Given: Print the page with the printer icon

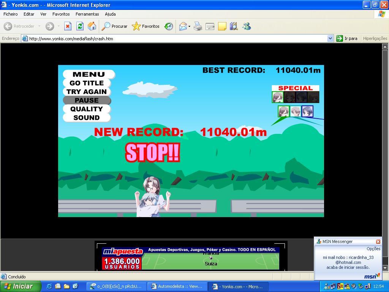Looking at the screenshot, I should pyautogui.click(x=198, y=26).
